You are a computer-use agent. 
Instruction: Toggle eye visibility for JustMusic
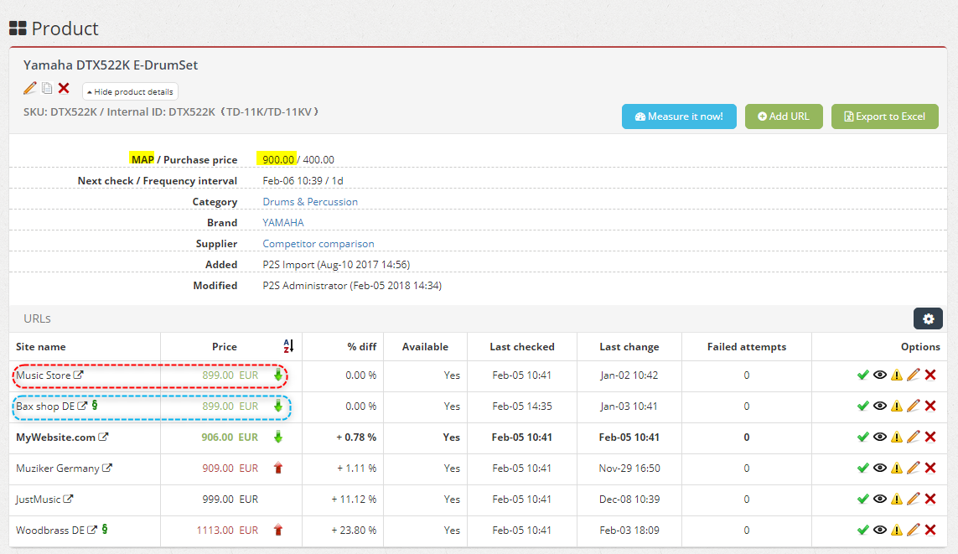(880, 499)
